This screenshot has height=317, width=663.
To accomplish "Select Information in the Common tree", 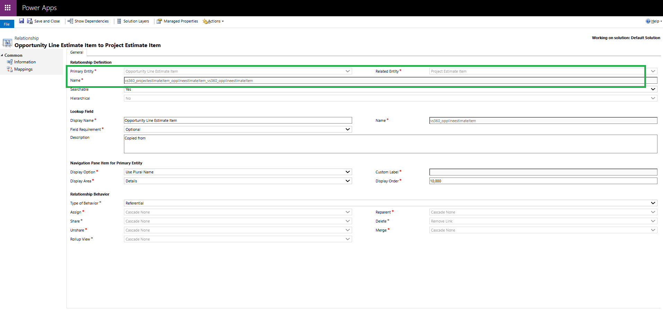I will pyautogui.click(x=25, y=62).
